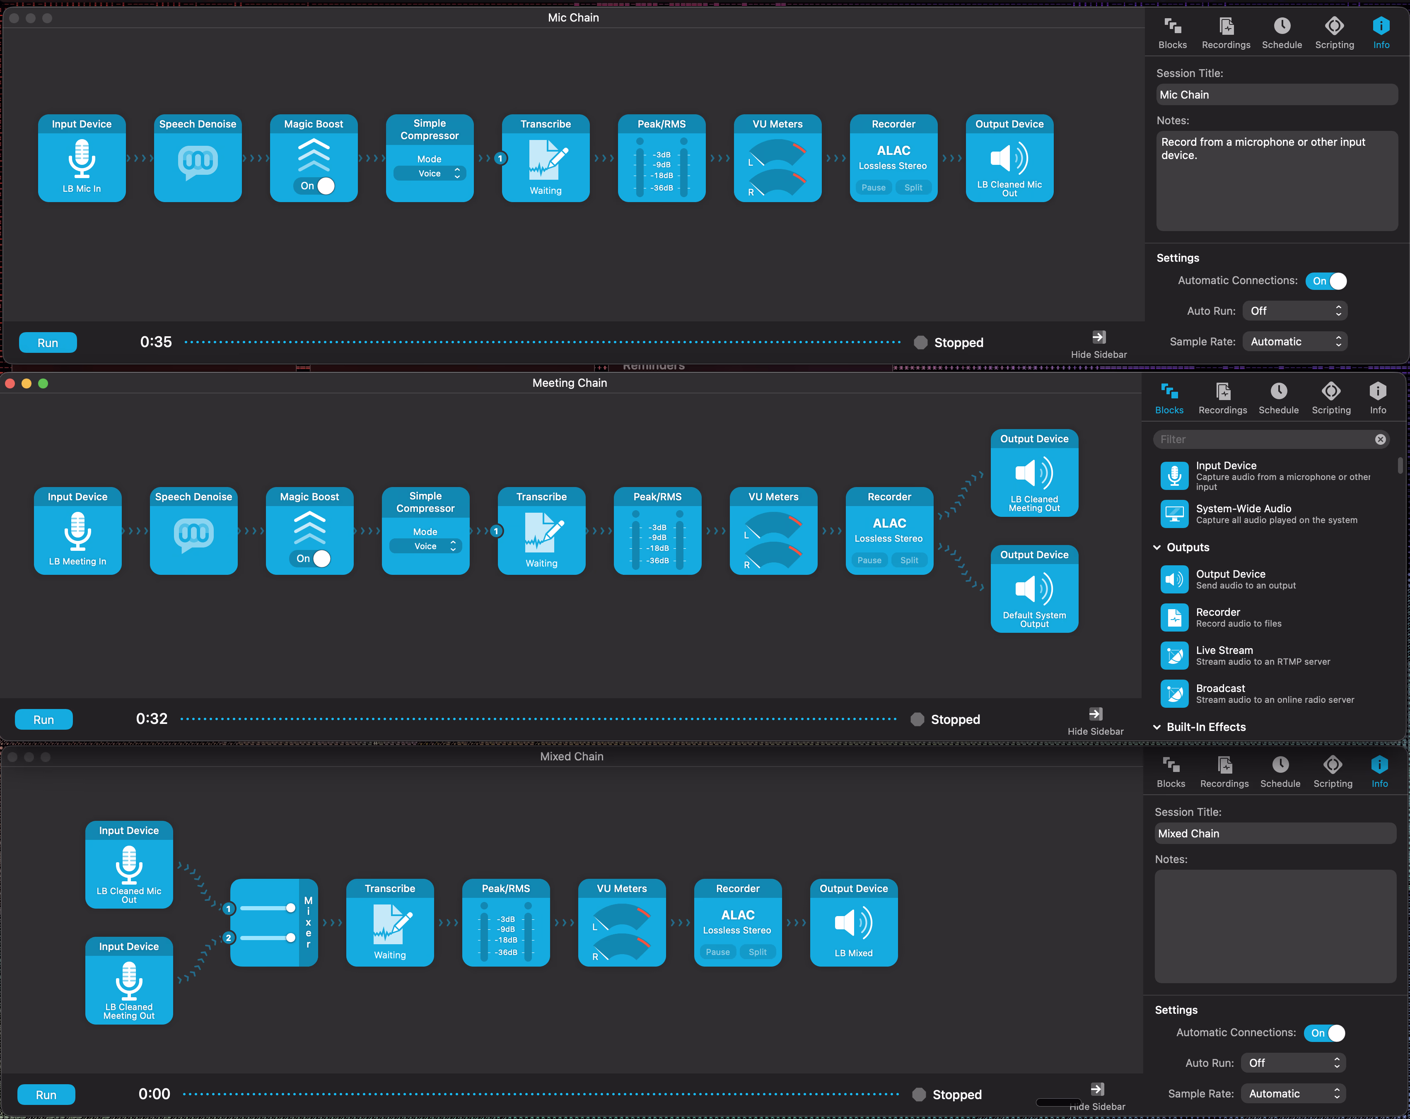Select Live Stream block in Outputs list
Image resolution: width=1410 pixels, height=1119 pixels.
point(1224,655)
